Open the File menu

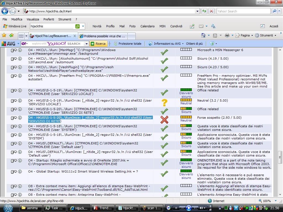(x=5, y=19)
